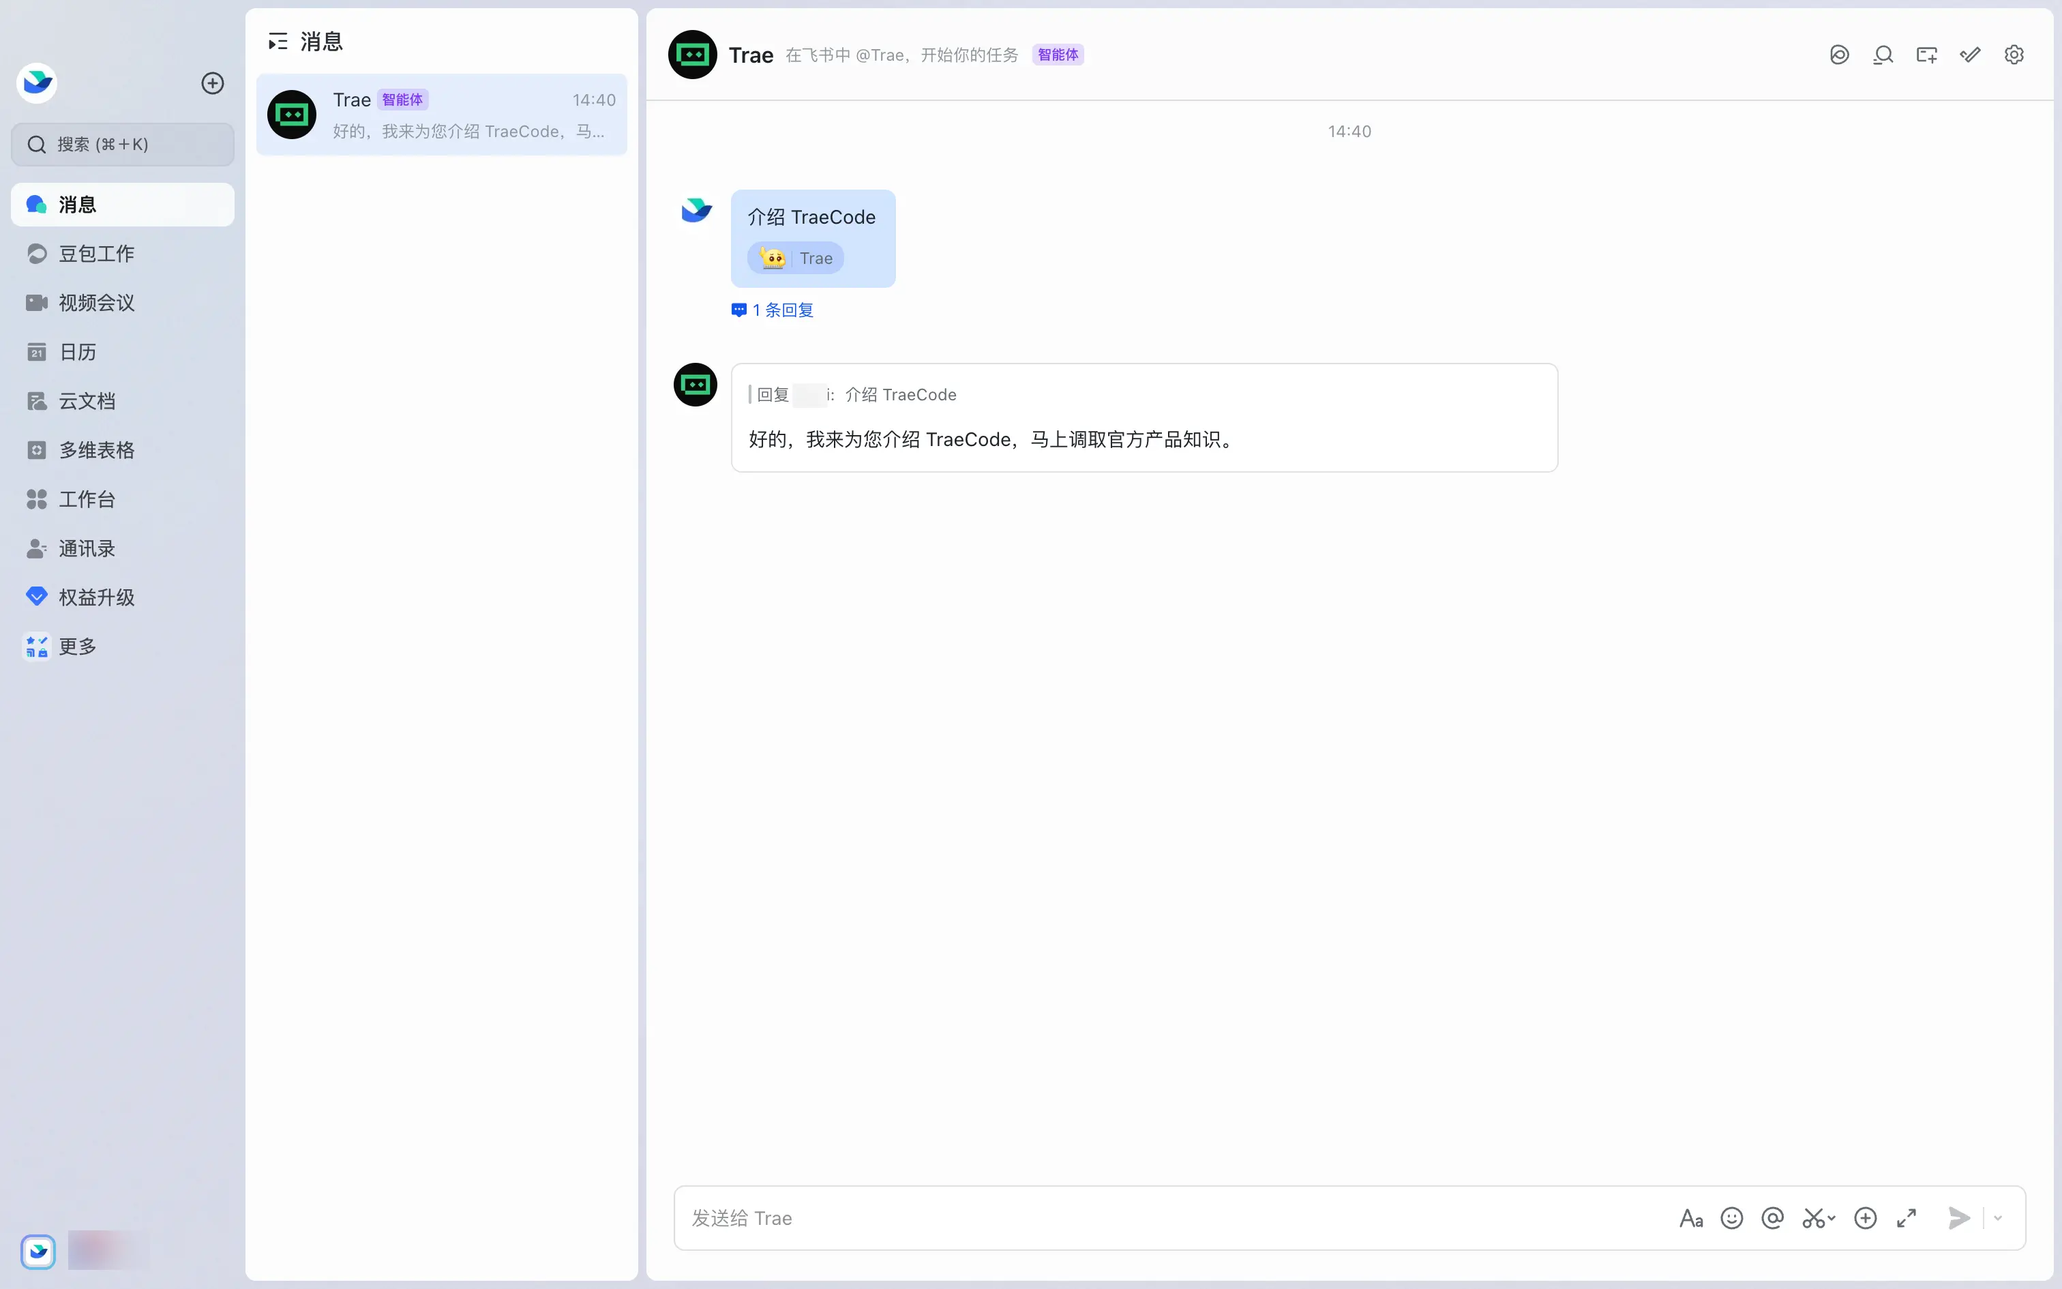The width and height of the screenshot is (2062, 1289).
Task: Click the add new chat window icon
Action: click(x=1926, y=55)
